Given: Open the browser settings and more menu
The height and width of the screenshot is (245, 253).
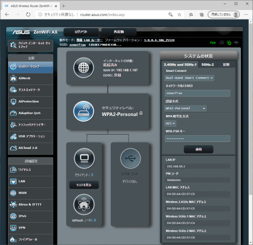Looking at the screenshot, I should tap(246, 15).
